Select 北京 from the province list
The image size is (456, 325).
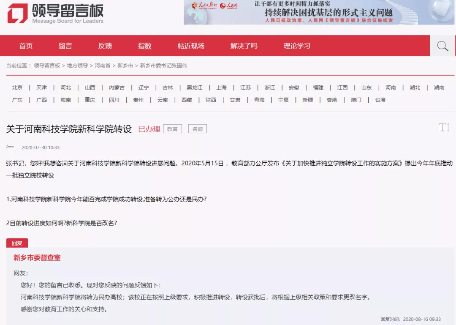[x=17, y=87]
